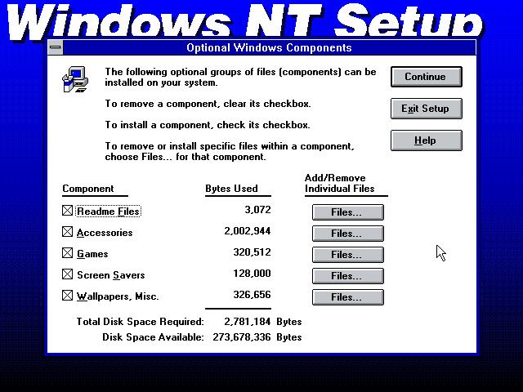This screenshot has height=392, width=523.
Task: Click the Component column header
Action: [88, 189]
